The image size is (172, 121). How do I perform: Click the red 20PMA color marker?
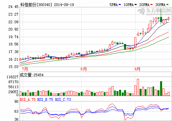(151, 5)
